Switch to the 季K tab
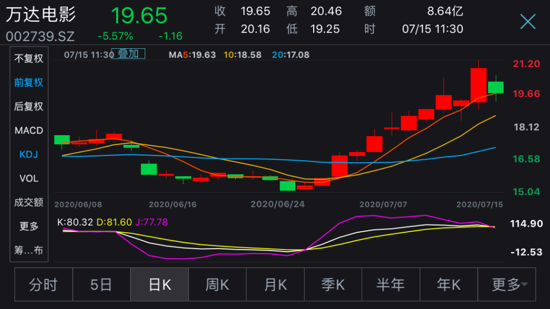Screen dimensions: 550x309 [333, 285]
